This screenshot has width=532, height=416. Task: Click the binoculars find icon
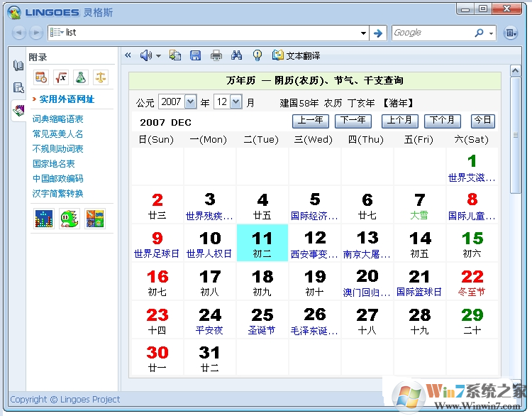pyautogui.click(x=237, y=55)
